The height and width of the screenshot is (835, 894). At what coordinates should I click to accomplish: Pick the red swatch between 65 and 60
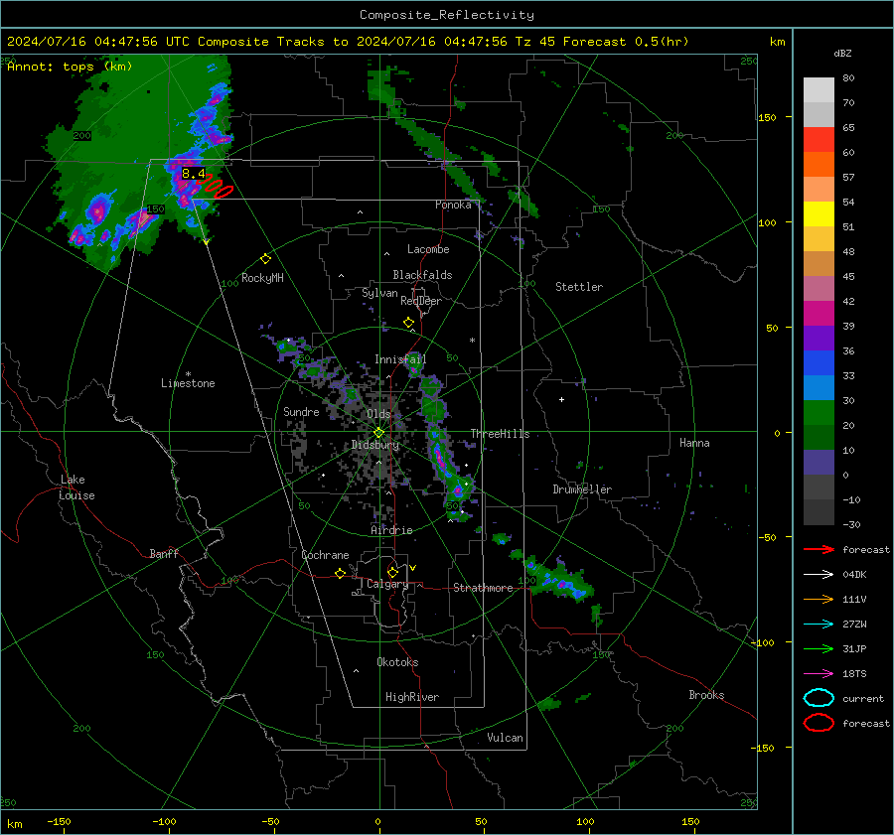point(819,140)
